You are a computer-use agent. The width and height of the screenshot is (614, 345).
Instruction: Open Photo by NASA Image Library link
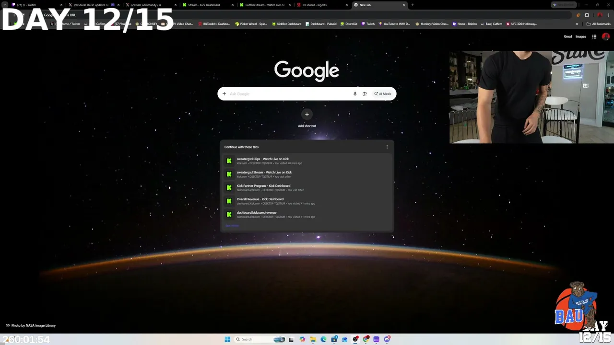[34, 325]
